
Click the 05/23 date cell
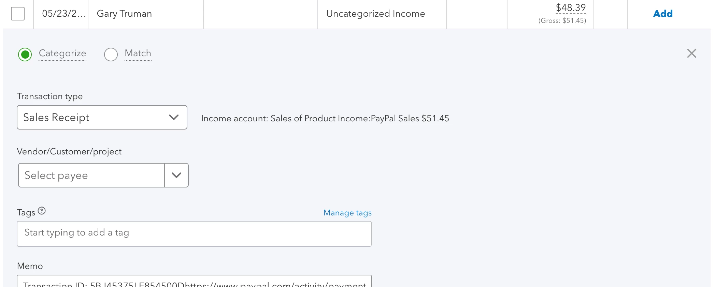(x=61, y=14)
